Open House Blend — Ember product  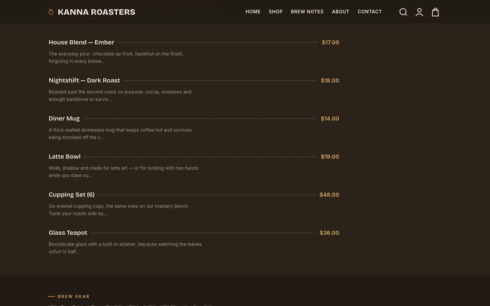coord(81,42)
